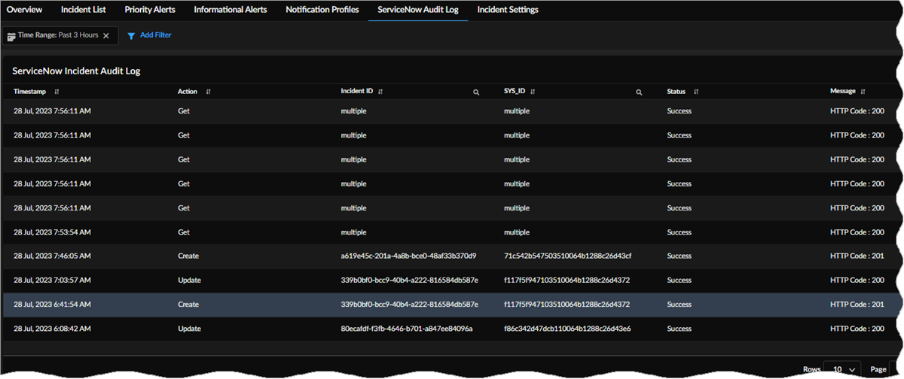904x379 pixels.
Task: Sort by the Action column icon
Action: (x=208, y=92)
